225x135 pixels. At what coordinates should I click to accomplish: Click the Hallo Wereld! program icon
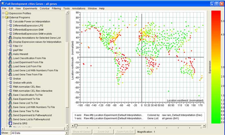[11, 54]
